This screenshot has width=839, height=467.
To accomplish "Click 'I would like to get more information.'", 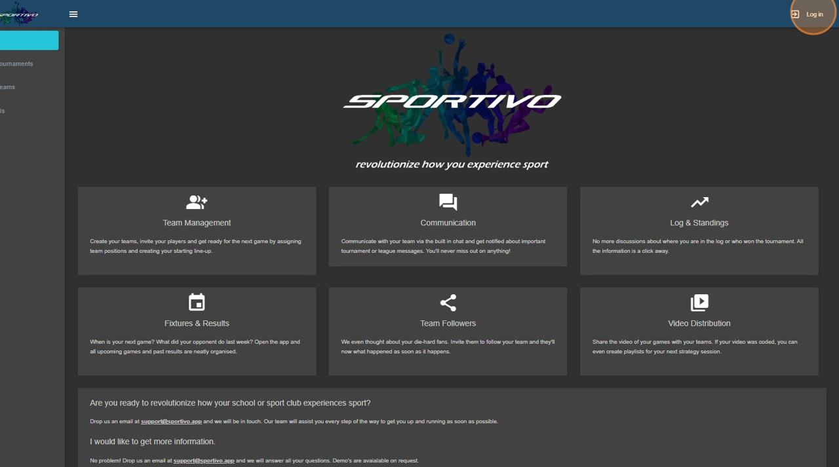I will click(x=153, y=441).
